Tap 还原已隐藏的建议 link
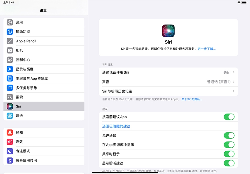 point(116,126)
